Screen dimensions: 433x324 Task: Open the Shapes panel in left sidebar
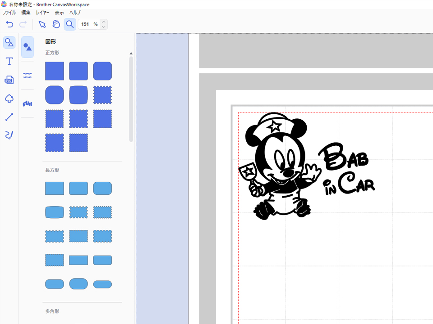9,42
